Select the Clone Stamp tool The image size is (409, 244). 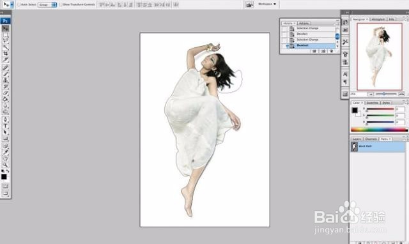coord(6,80)
